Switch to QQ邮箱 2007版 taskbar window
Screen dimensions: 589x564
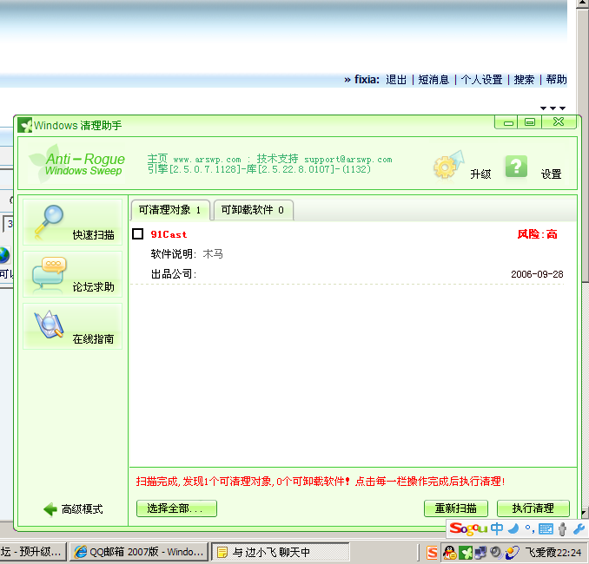click(x=139, y=552)
